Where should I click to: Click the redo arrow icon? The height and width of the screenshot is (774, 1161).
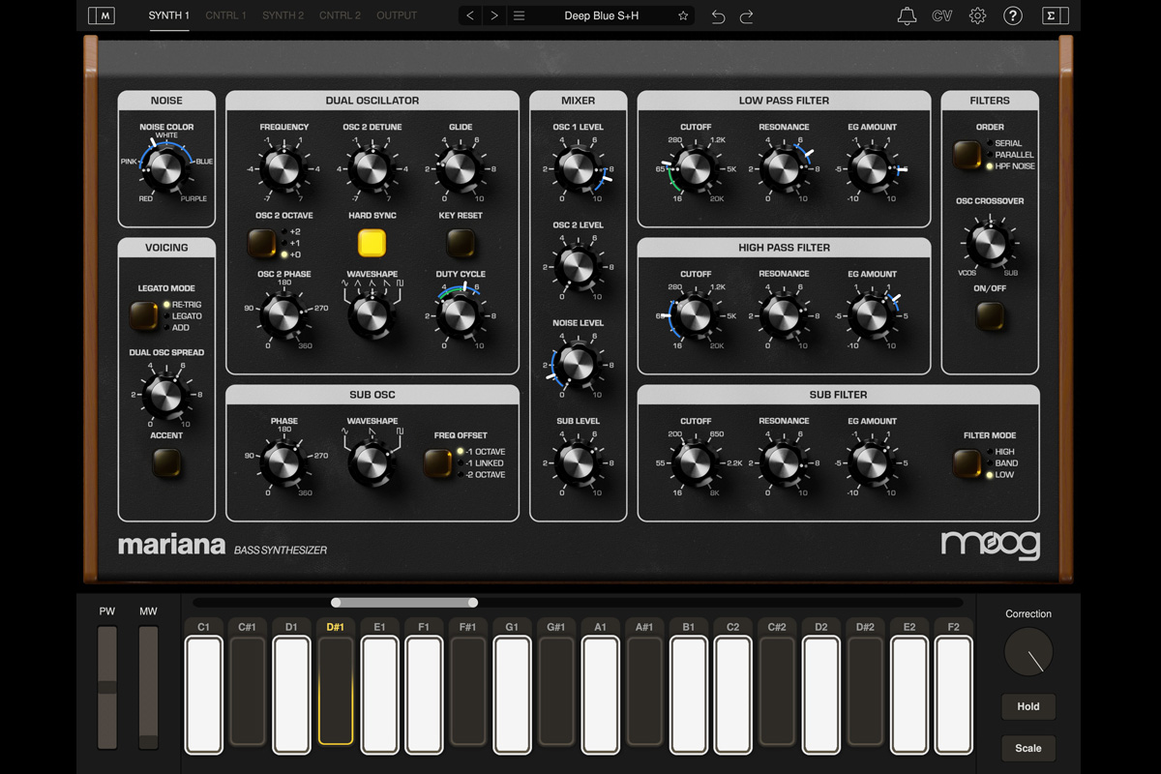(747, 16)
